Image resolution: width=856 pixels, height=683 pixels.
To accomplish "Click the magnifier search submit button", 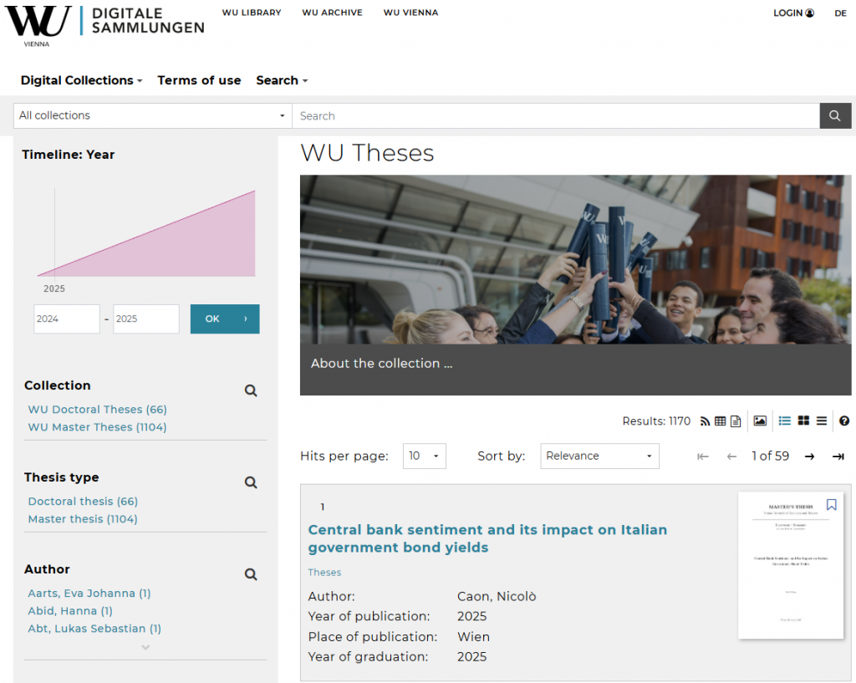I will click(x=835, y=116).
